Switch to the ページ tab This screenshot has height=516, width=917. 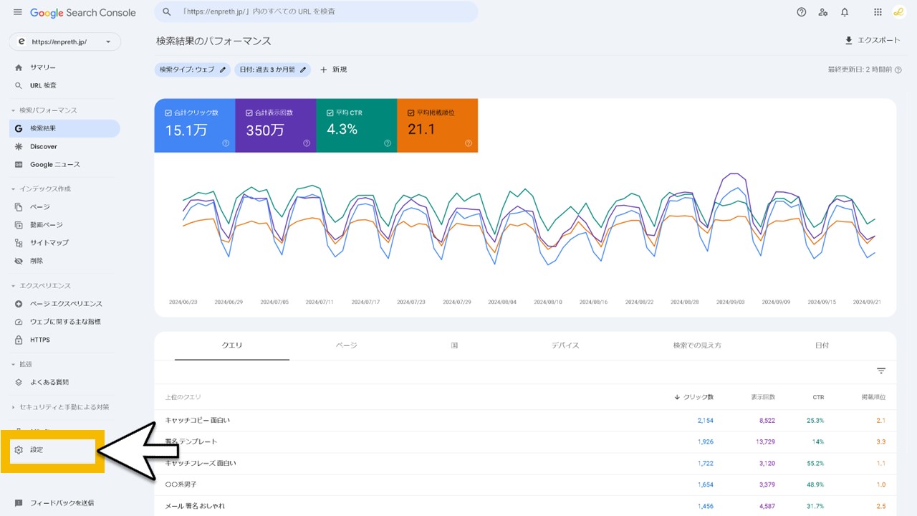pos(346,345)
